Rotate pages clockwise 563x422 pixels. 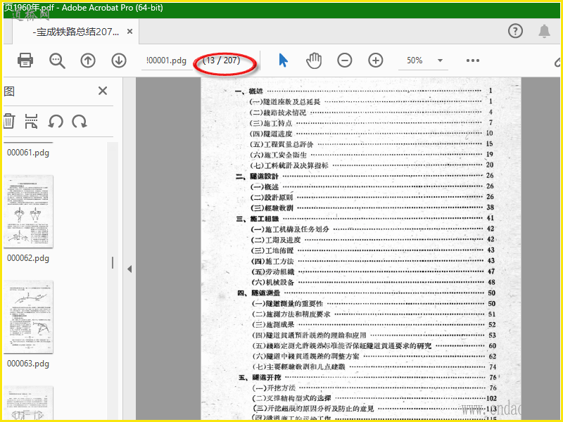80,121
